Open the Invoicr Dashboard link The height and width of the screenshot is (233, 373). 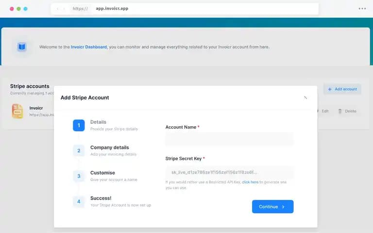coord(89,47)
